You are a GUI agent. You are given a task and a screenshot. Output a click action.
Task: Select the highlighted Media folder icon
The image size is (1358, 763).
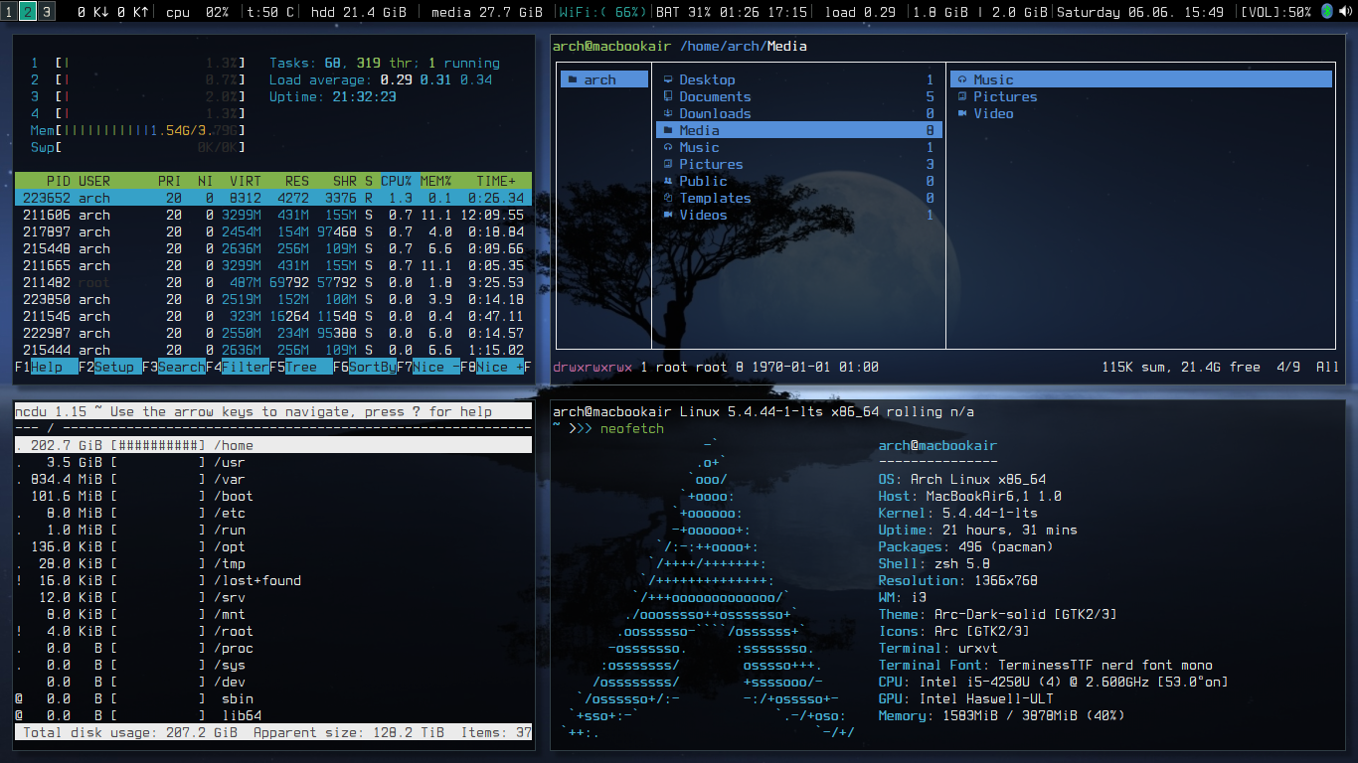point(668,130)
